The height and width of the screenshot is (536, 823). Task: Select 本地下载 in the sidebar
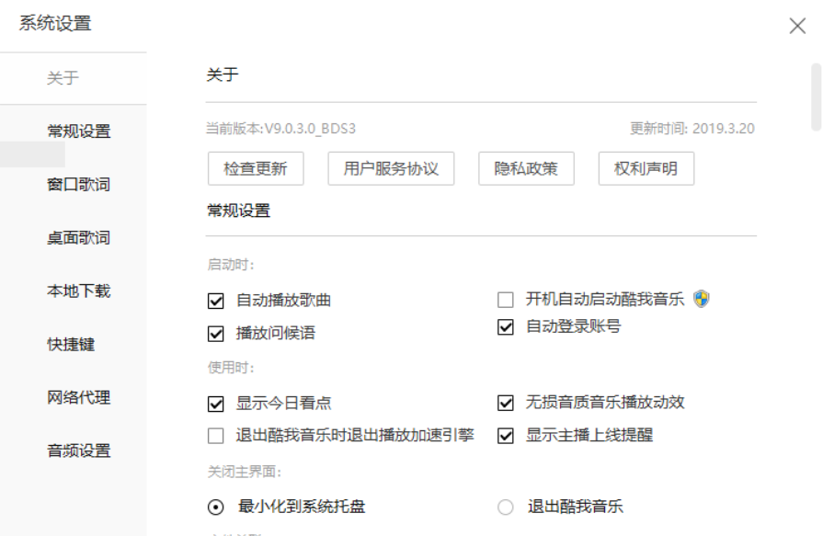79,291
